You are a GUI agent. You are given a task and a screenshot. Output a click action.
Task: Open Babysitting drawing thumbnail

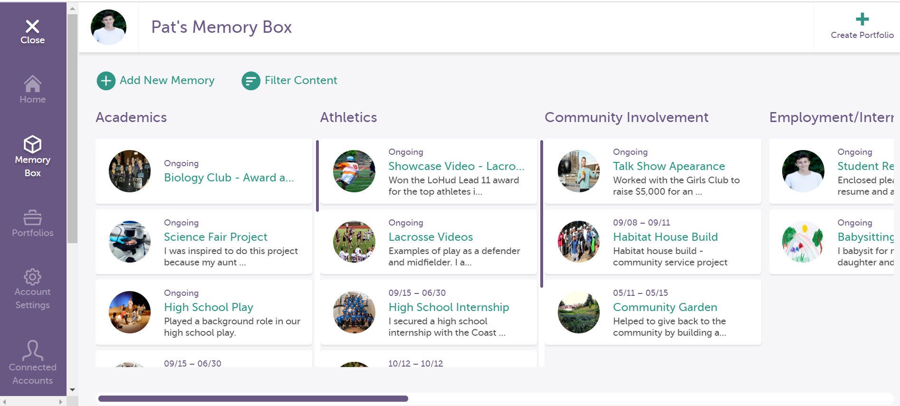click(x=803, y=242)
